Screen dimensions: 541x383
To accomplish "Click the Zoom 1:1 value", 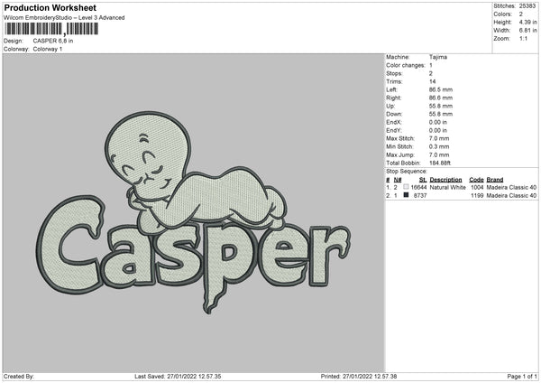I will [x=523, y=38].
